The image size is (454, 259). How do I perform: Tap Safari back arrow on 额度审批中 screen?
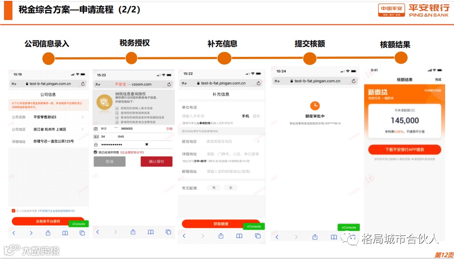tap(277, 237)
